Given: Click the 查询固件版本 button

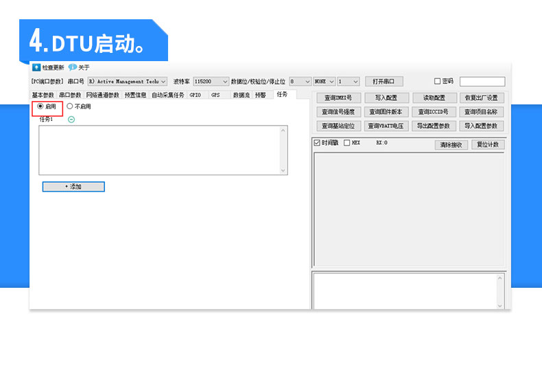Looking at the screenshot, I should 386,112.
